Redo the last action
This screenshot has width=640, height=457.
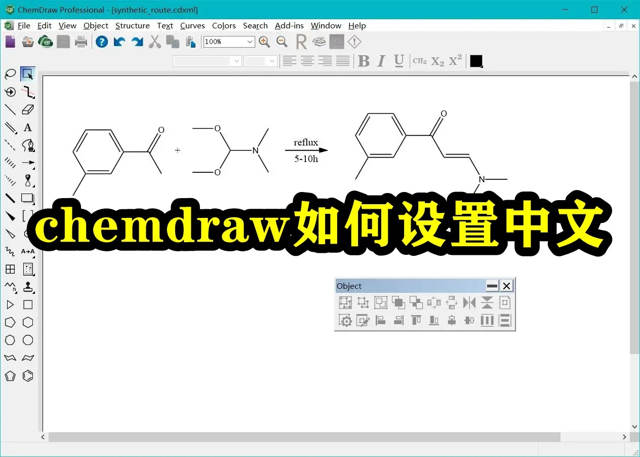[x=137, y=42]
